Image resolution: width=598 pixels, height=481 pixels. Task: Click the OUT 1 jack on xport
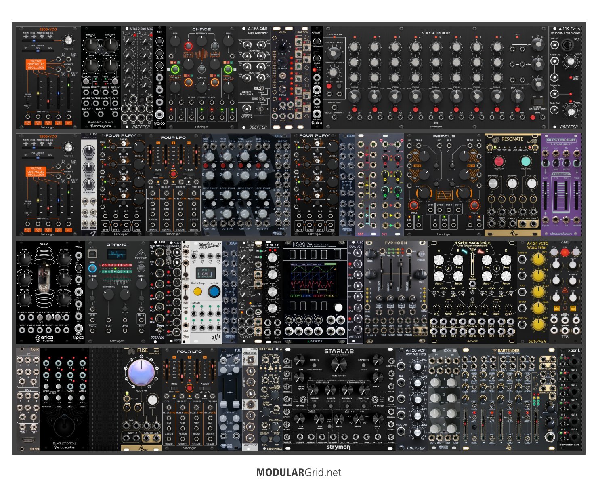(574, 362)
